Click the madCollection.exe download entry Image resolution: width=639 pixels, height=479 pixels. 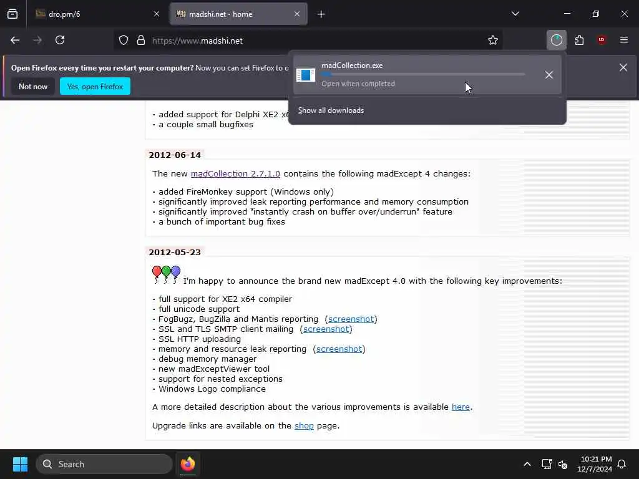(x=427, y=75)
